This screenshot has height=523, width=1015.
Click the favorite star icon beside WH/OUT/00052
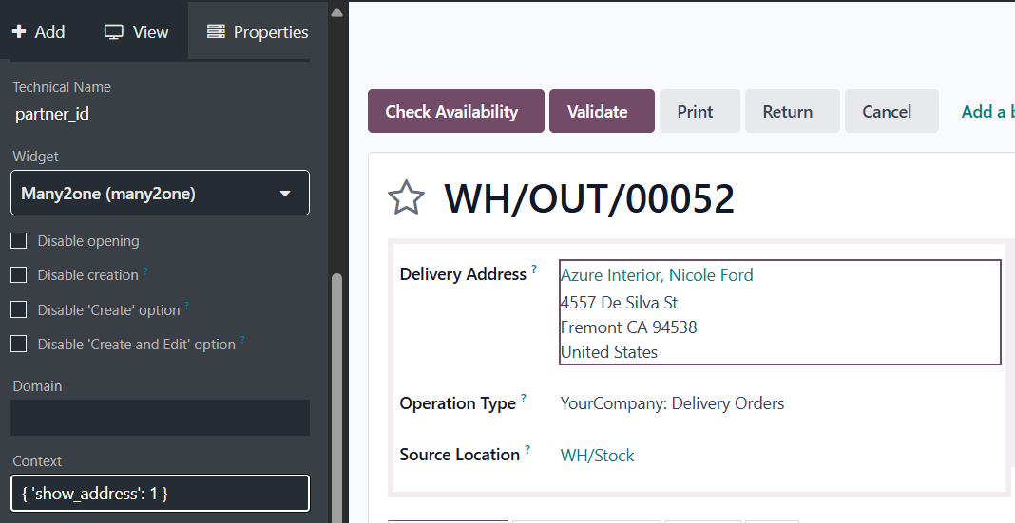coord(406,197)
